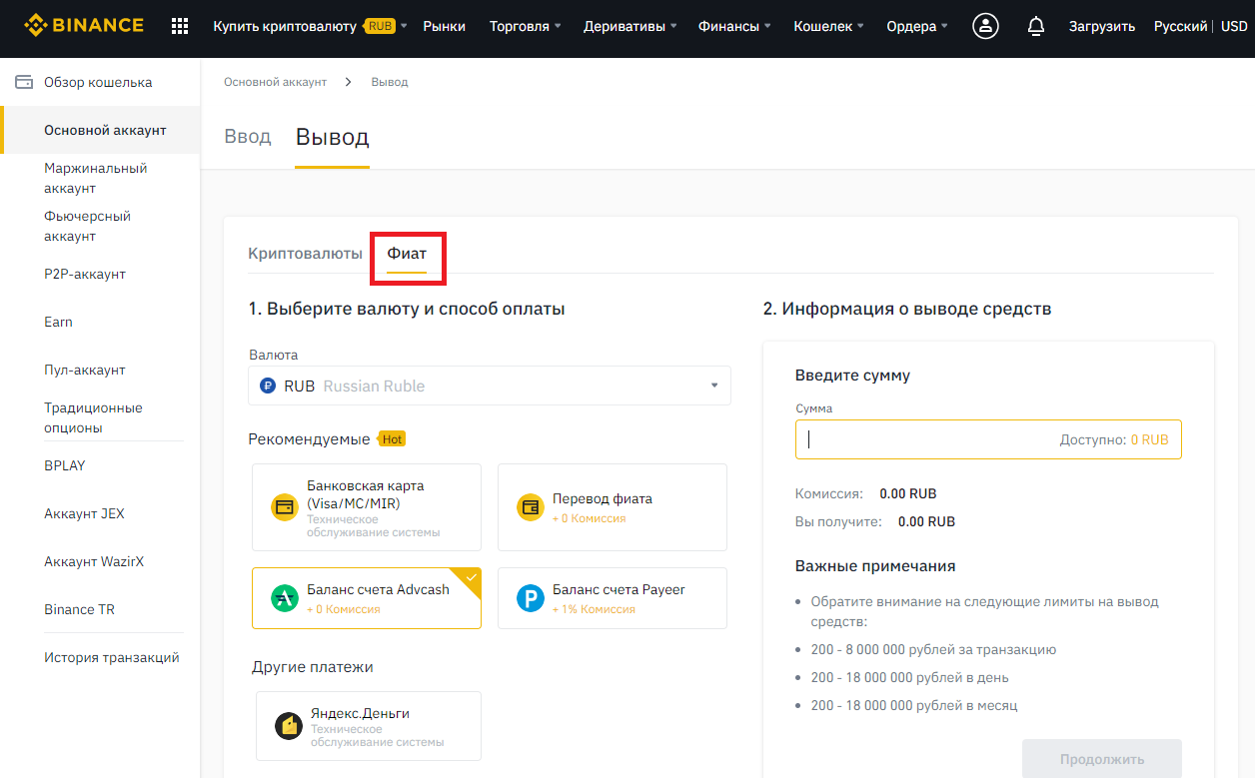Change language via Русский link
The image size is (1255, 778).
pyautogui.click(x=1181, y=26)
